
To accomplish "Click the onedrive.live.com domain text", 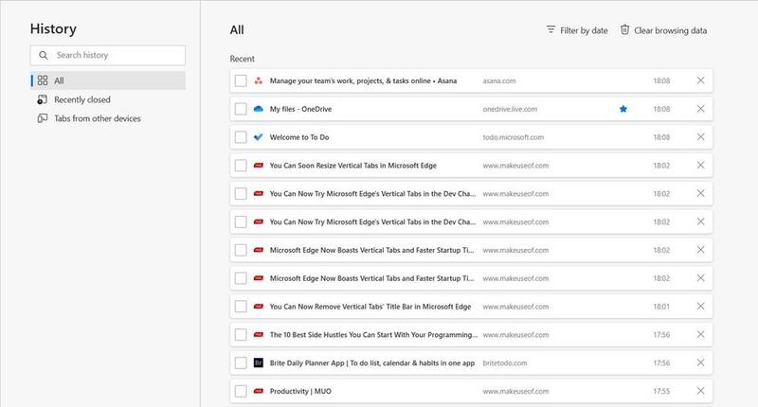I will [x=510, y=109].
